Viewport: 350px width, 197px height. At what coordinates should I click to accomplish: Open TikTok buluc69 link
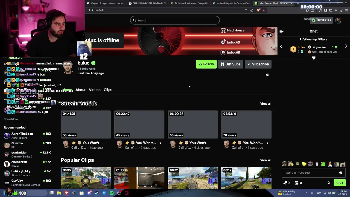coord(231,42)
